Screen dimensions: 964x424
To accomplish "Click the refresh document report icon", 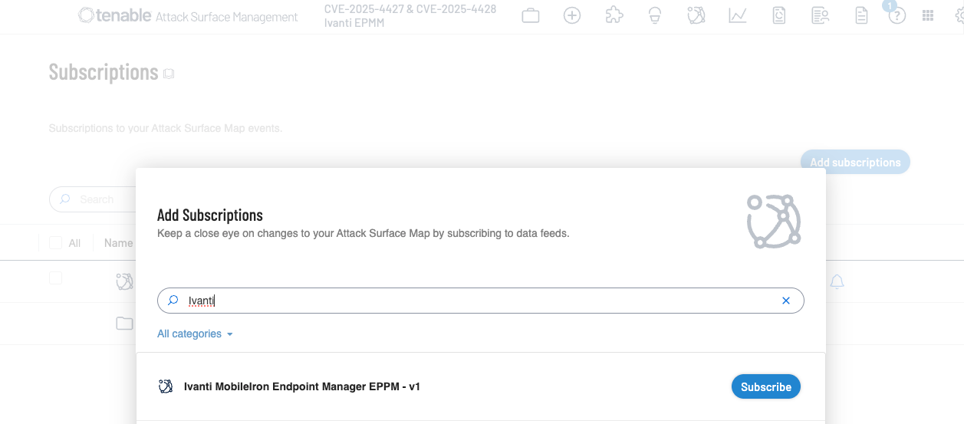I will coord(779,15).
